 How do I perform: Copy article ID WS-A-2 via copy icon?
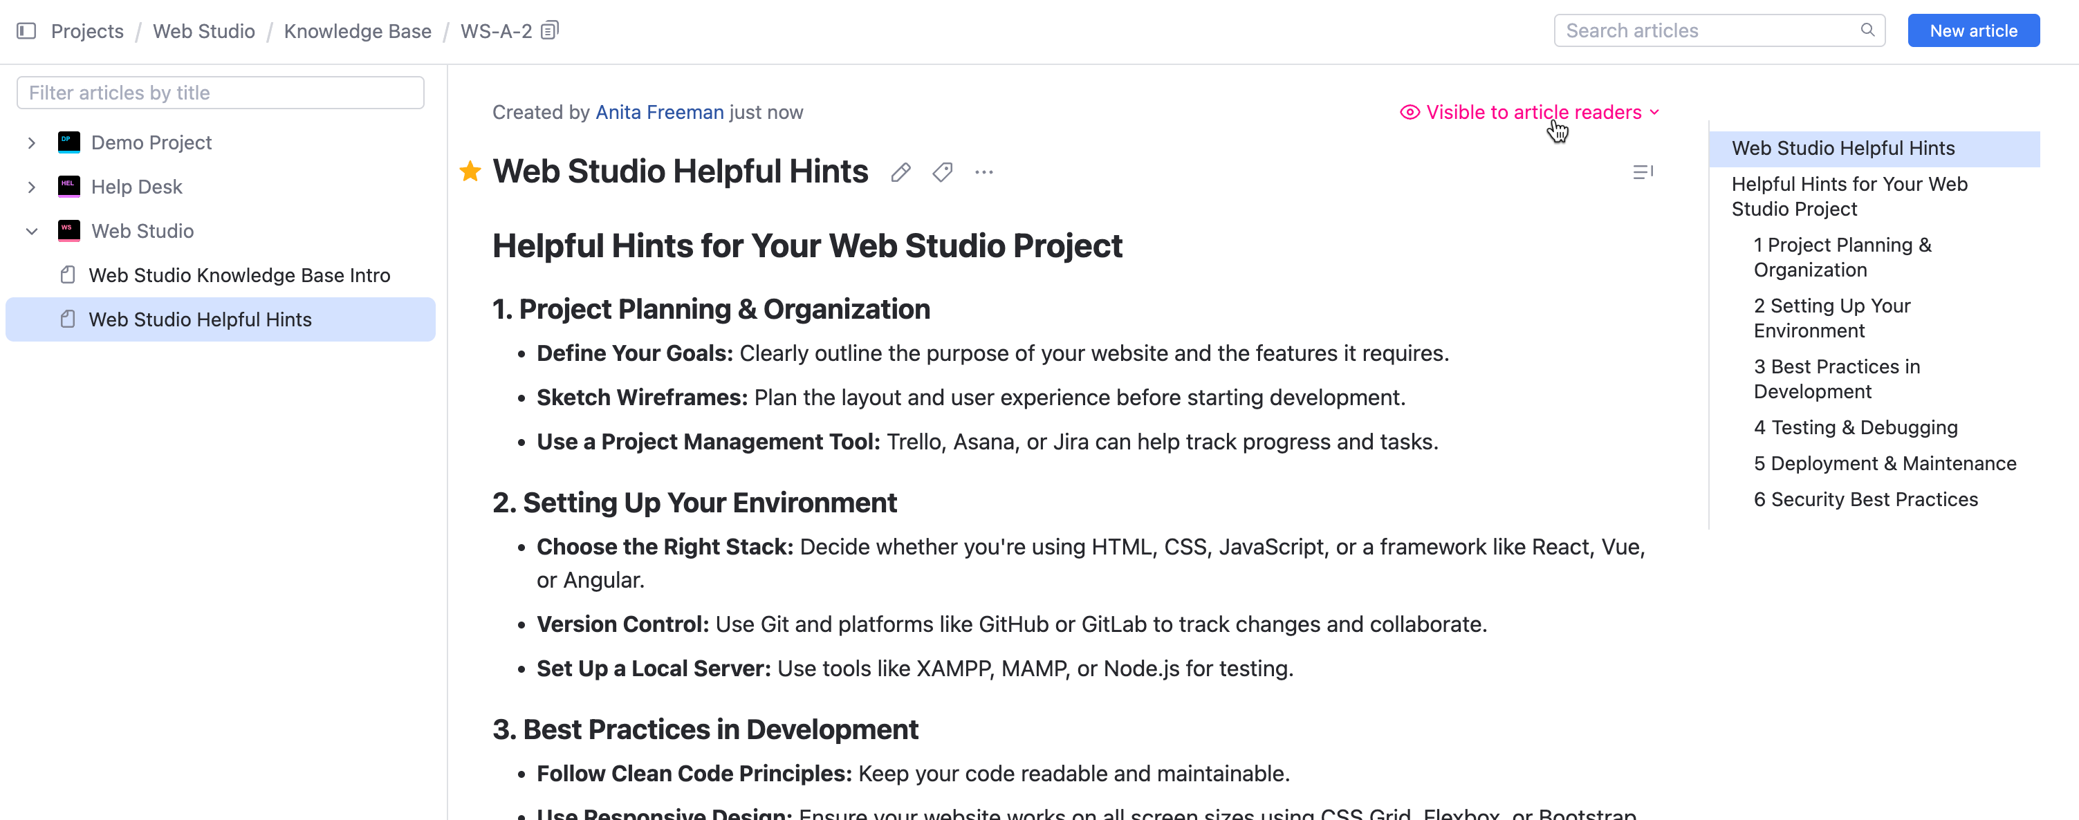point(549,29)
